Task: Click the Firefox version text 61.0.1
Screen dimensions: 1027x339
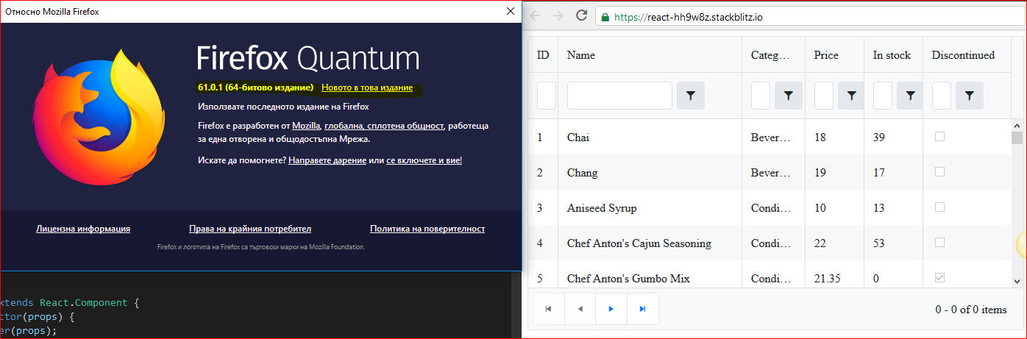Action: (255, 88)
